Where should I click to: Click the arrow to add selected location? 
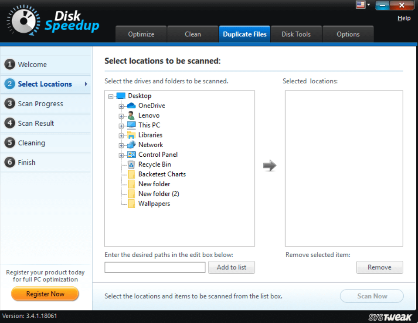[x=269, y=165]
